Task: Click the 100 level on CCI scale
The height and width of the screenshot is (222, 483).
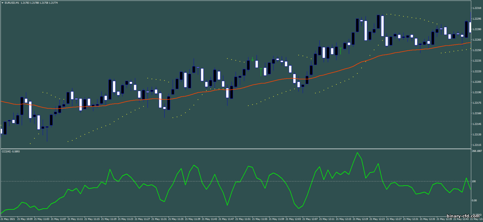Action: coord(474,181)
